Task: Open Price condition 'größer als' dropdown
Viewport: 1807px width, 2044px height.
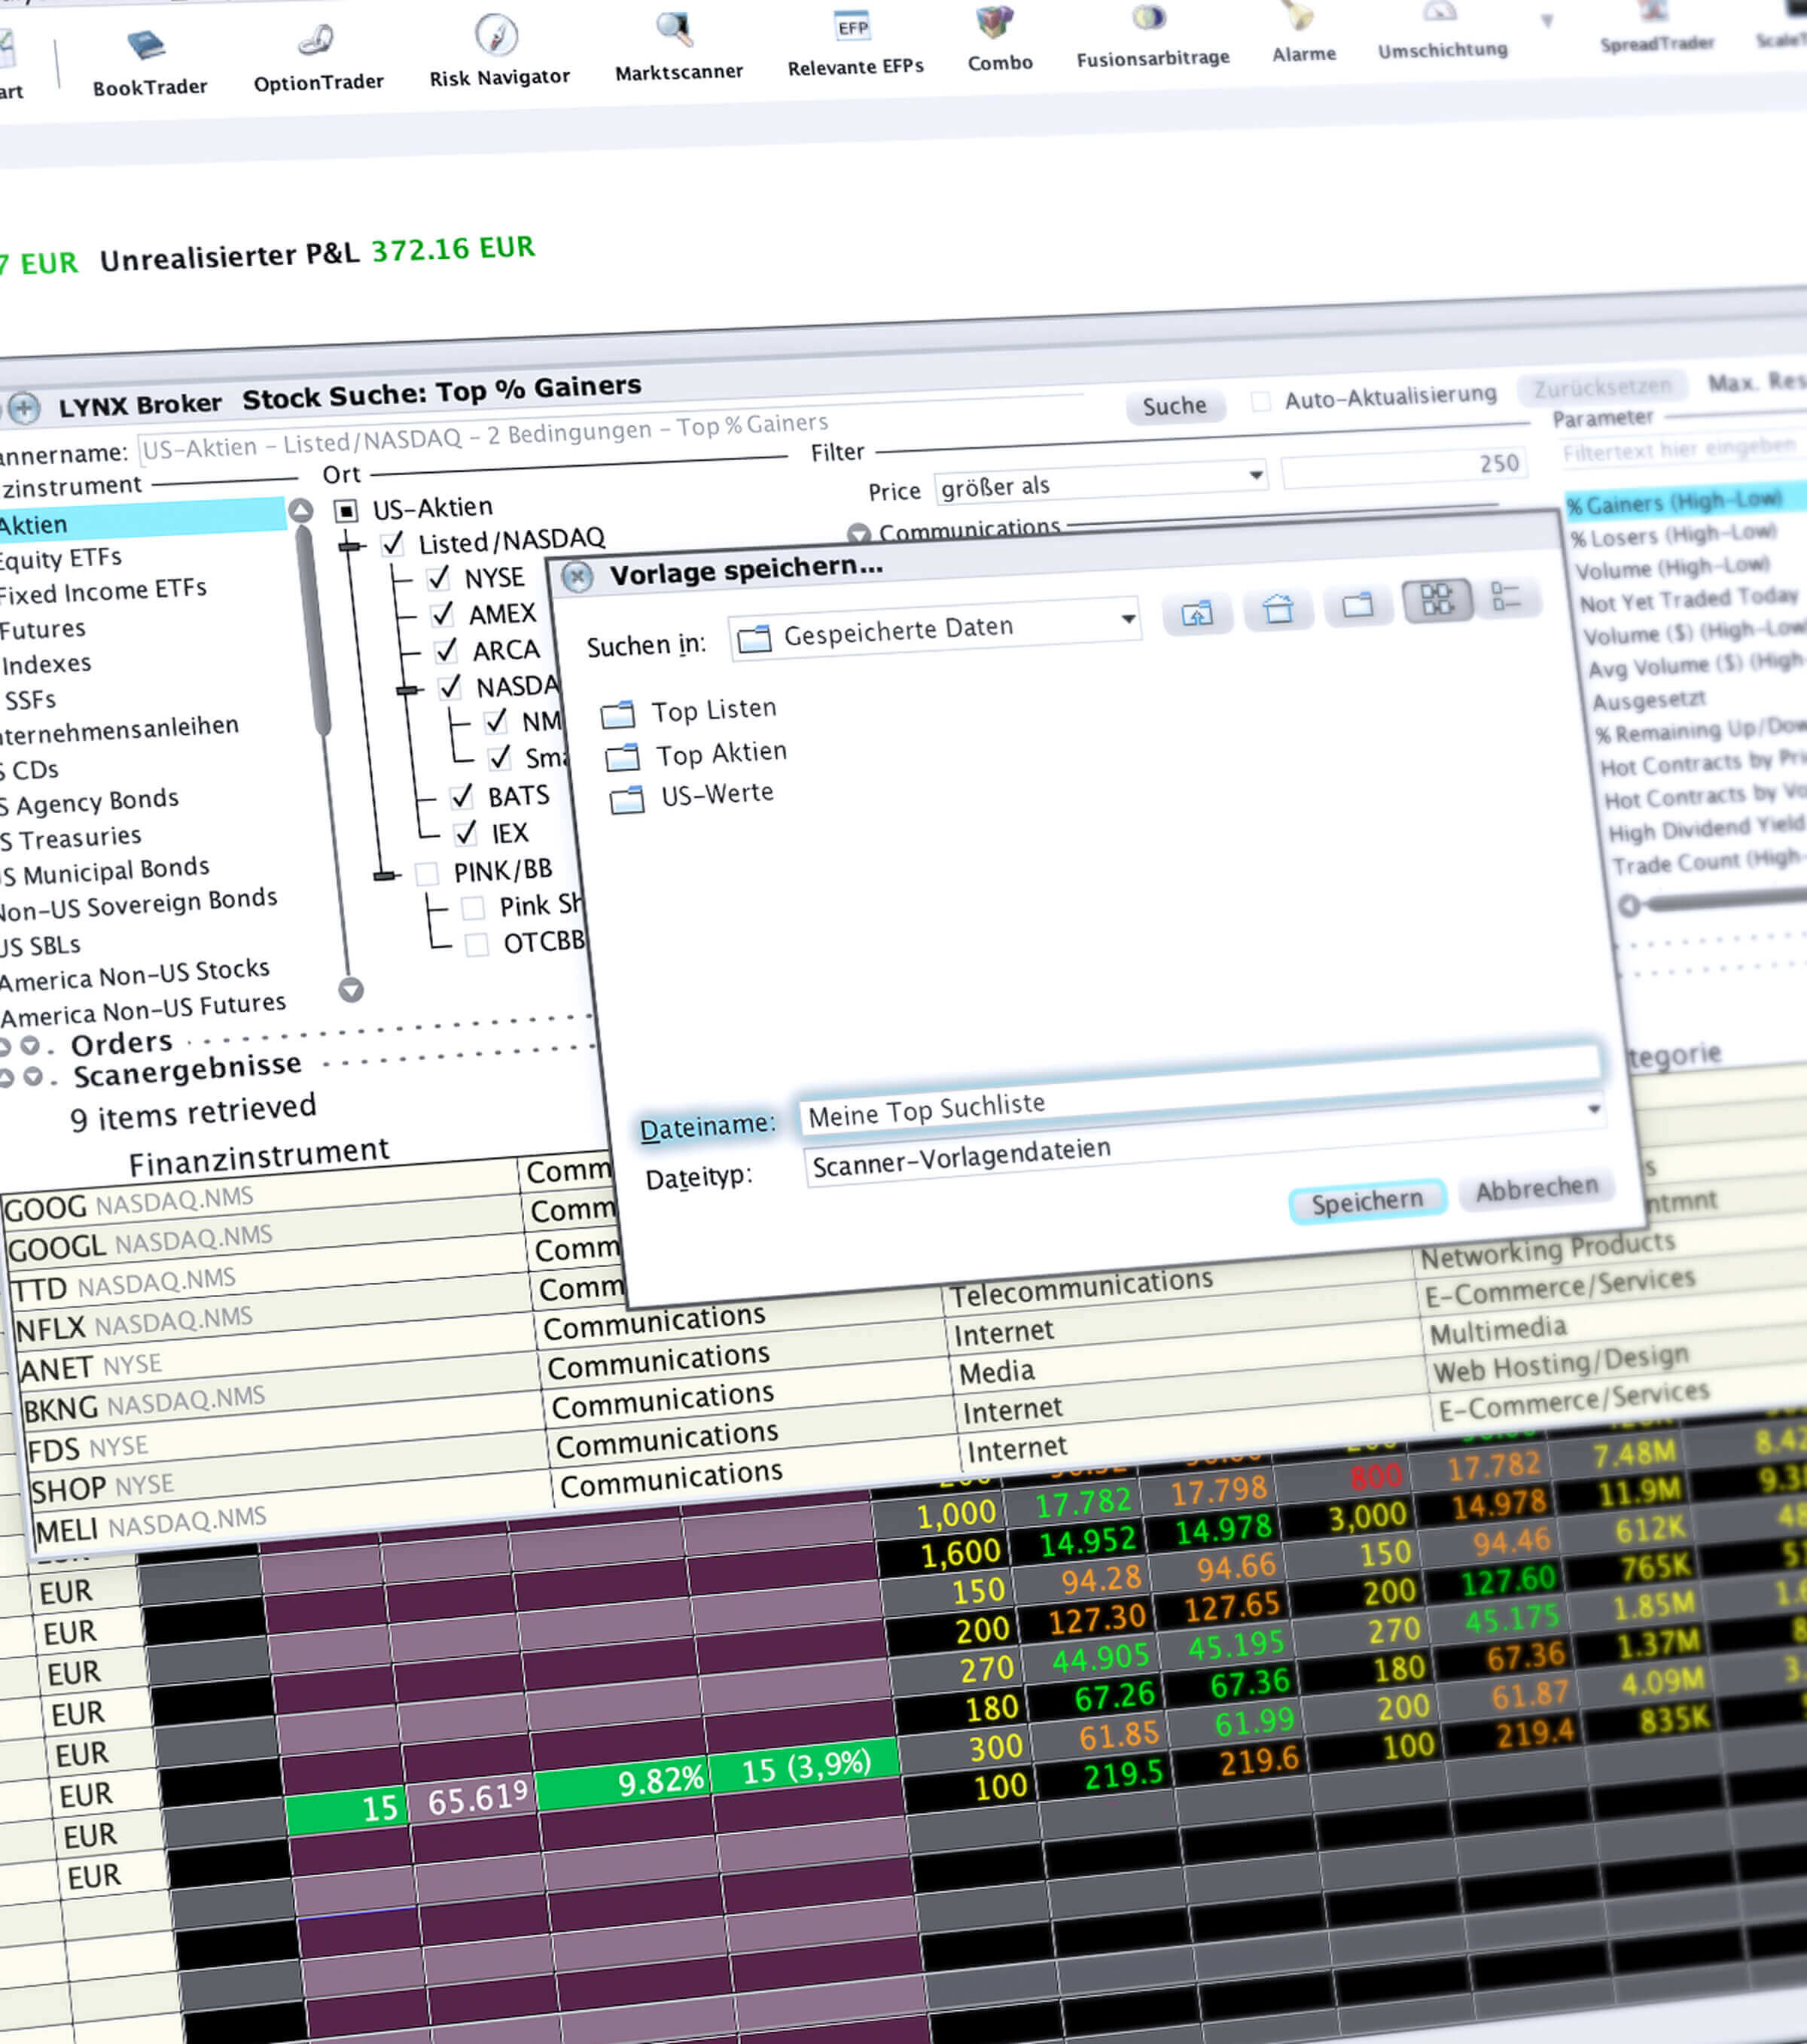Action: tap(1101, 483)
